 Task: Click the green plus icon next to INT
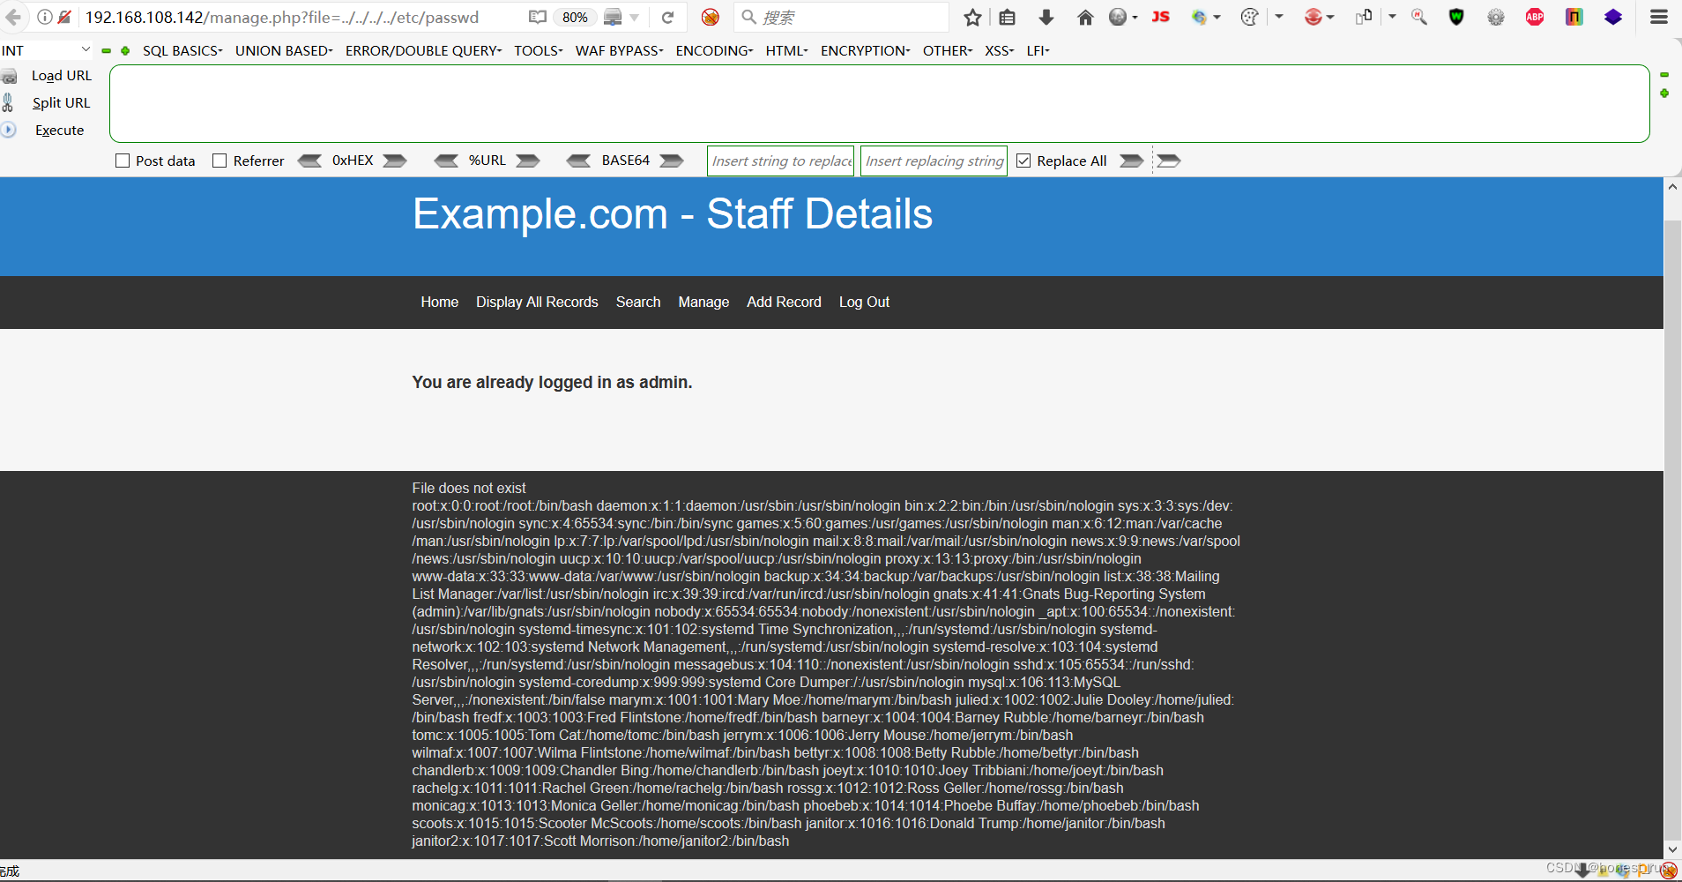126,50
